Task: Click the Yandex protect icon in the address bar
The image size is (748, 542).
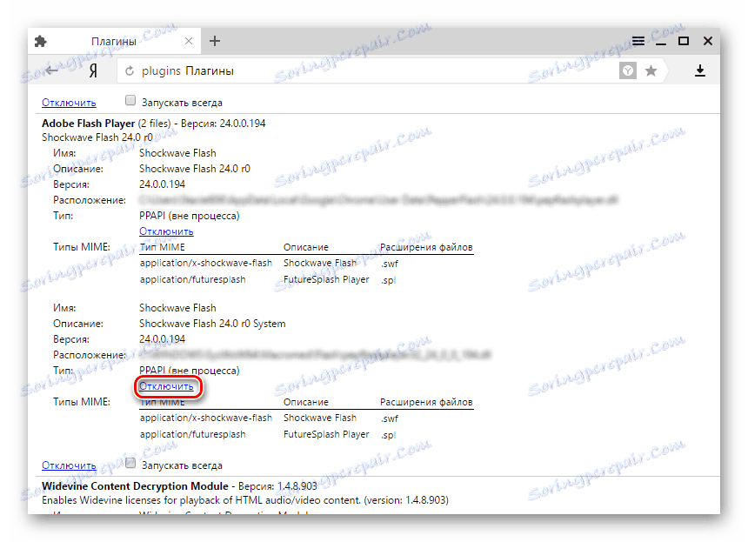Action: pos(628,71)
